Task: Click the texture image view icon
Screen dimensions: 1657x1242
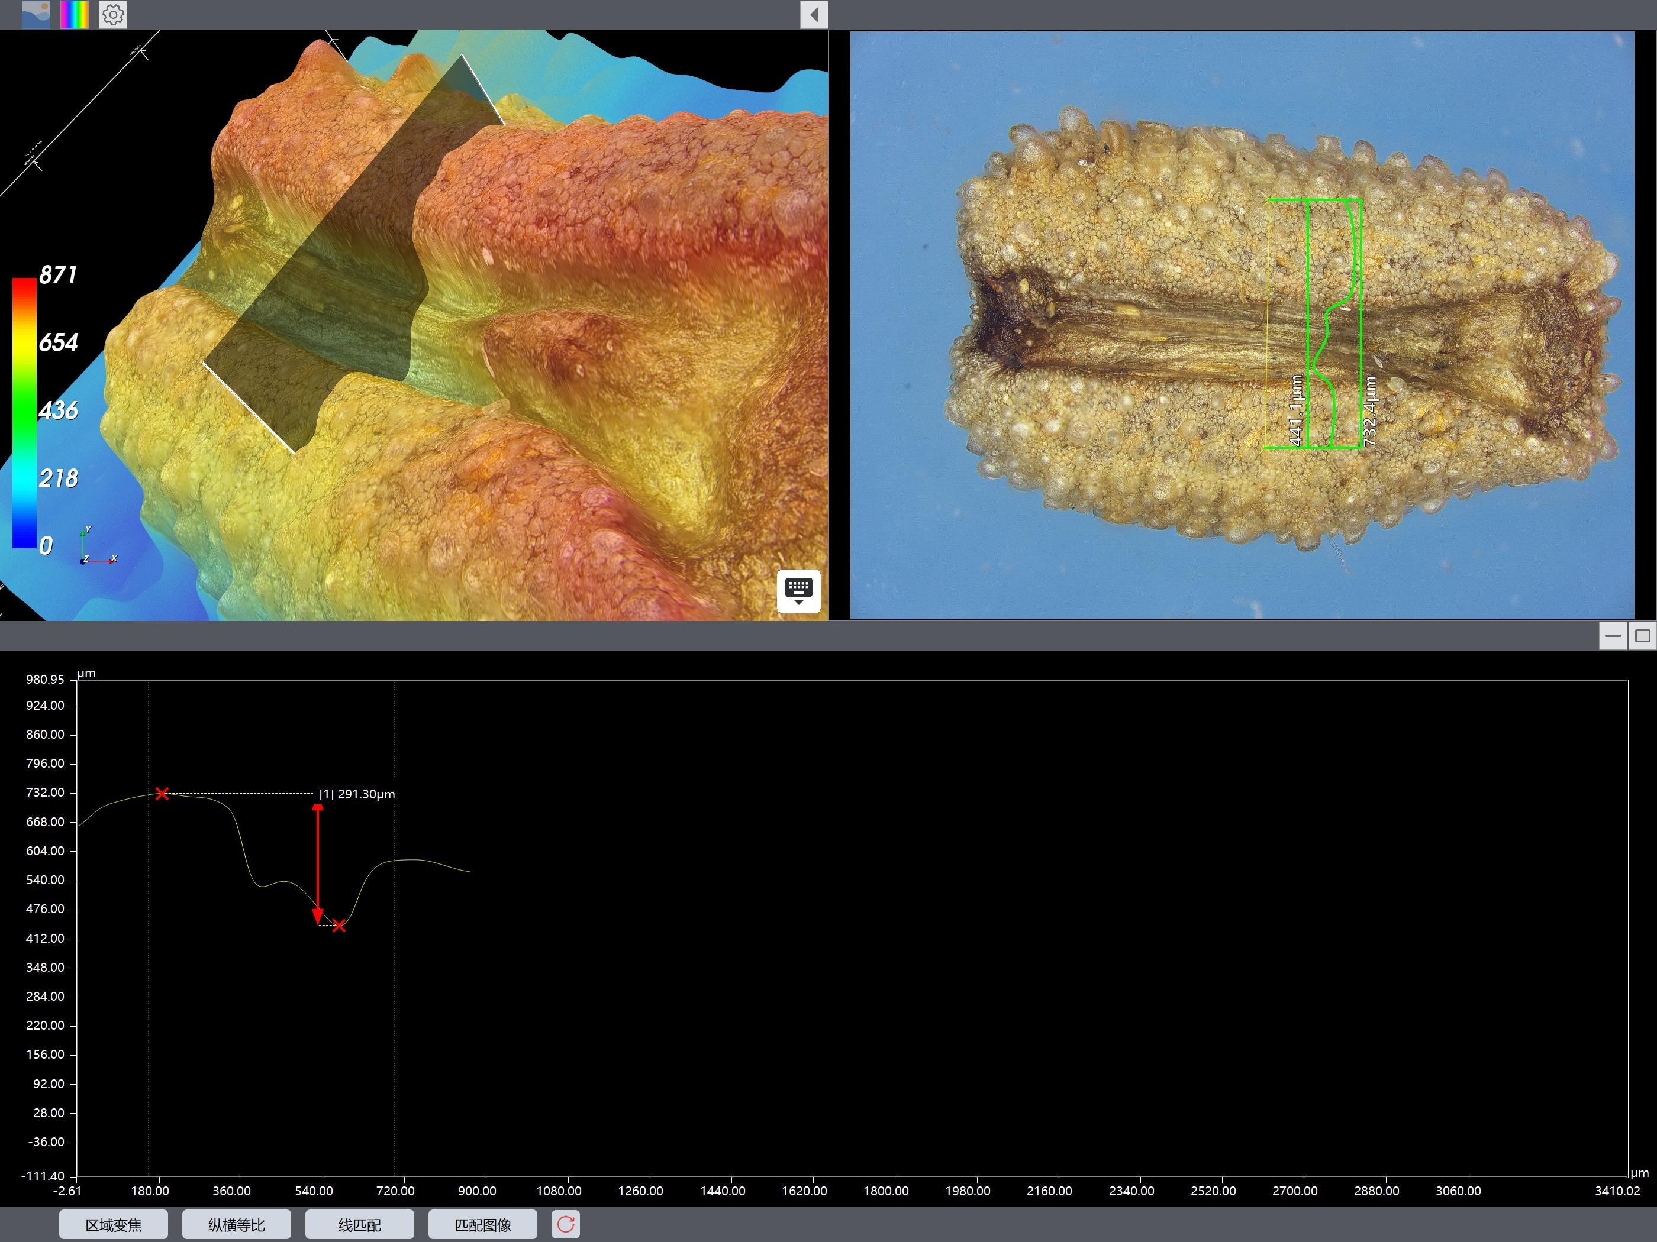Action: (36, 14)
